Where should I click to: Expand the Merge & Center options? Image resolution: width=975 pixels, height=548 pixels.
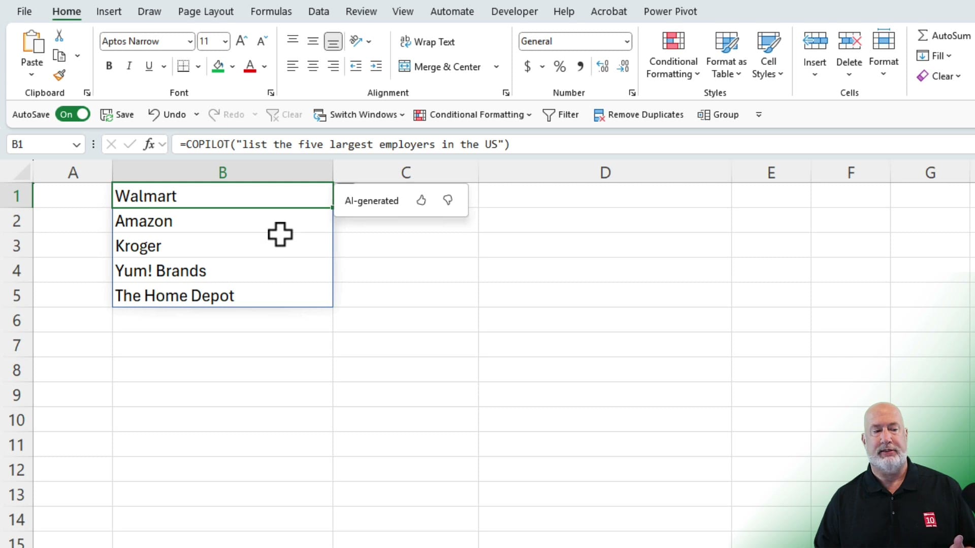[496, 66]
